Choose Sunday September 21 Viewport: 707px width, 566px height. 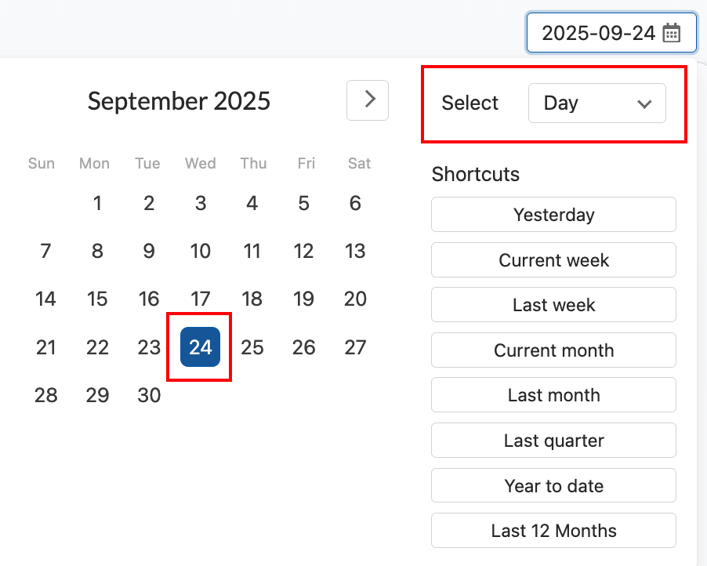coord(45,346)
